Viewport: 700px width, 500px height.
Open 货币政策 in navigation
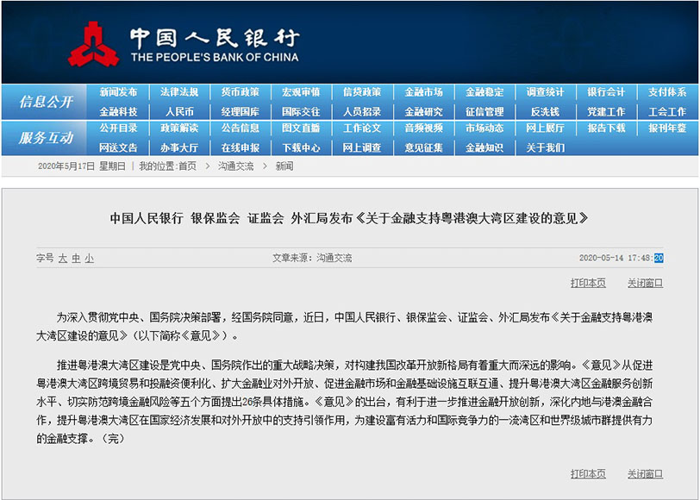click(240, 92)
